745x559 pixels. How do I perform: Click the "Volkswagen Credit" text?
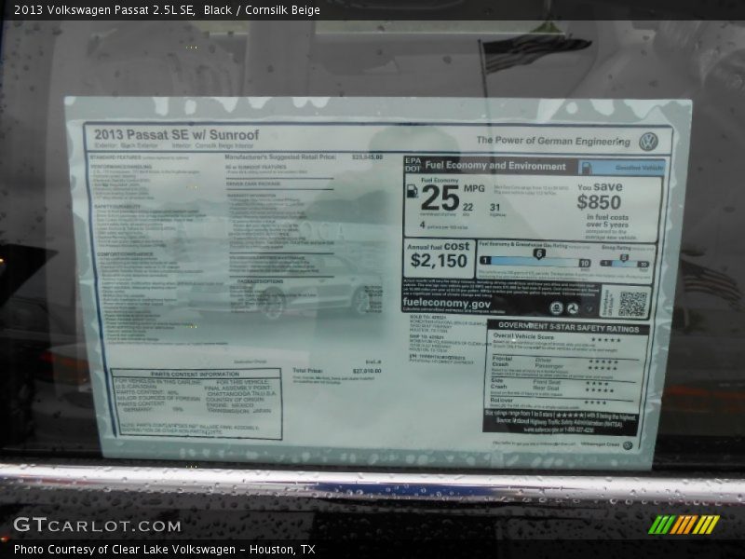(600, 445)
